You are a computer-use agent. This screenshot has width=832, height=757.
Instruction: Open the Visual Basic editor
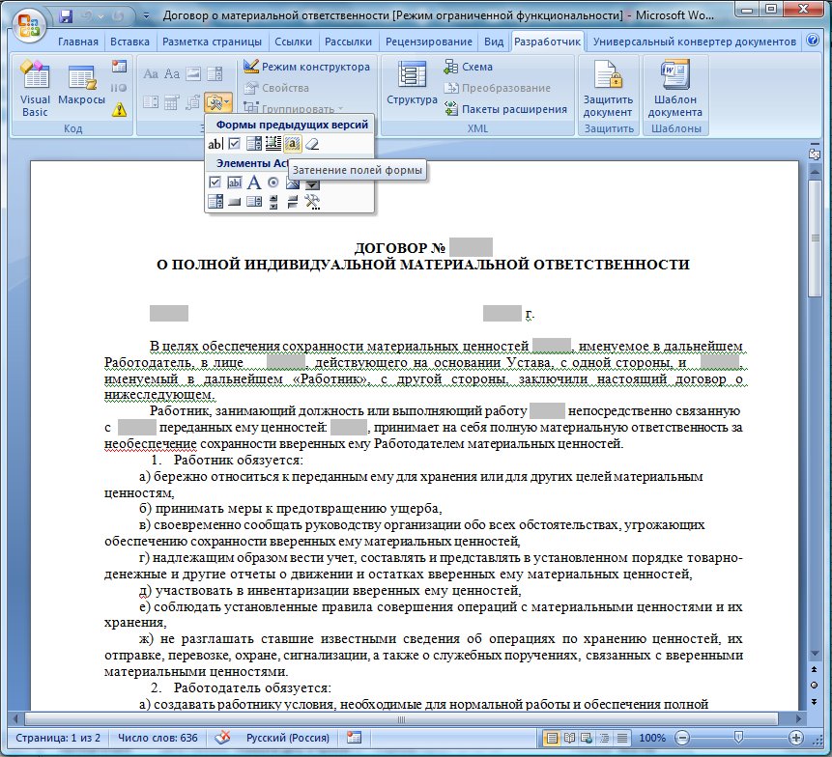coord(35,88)
